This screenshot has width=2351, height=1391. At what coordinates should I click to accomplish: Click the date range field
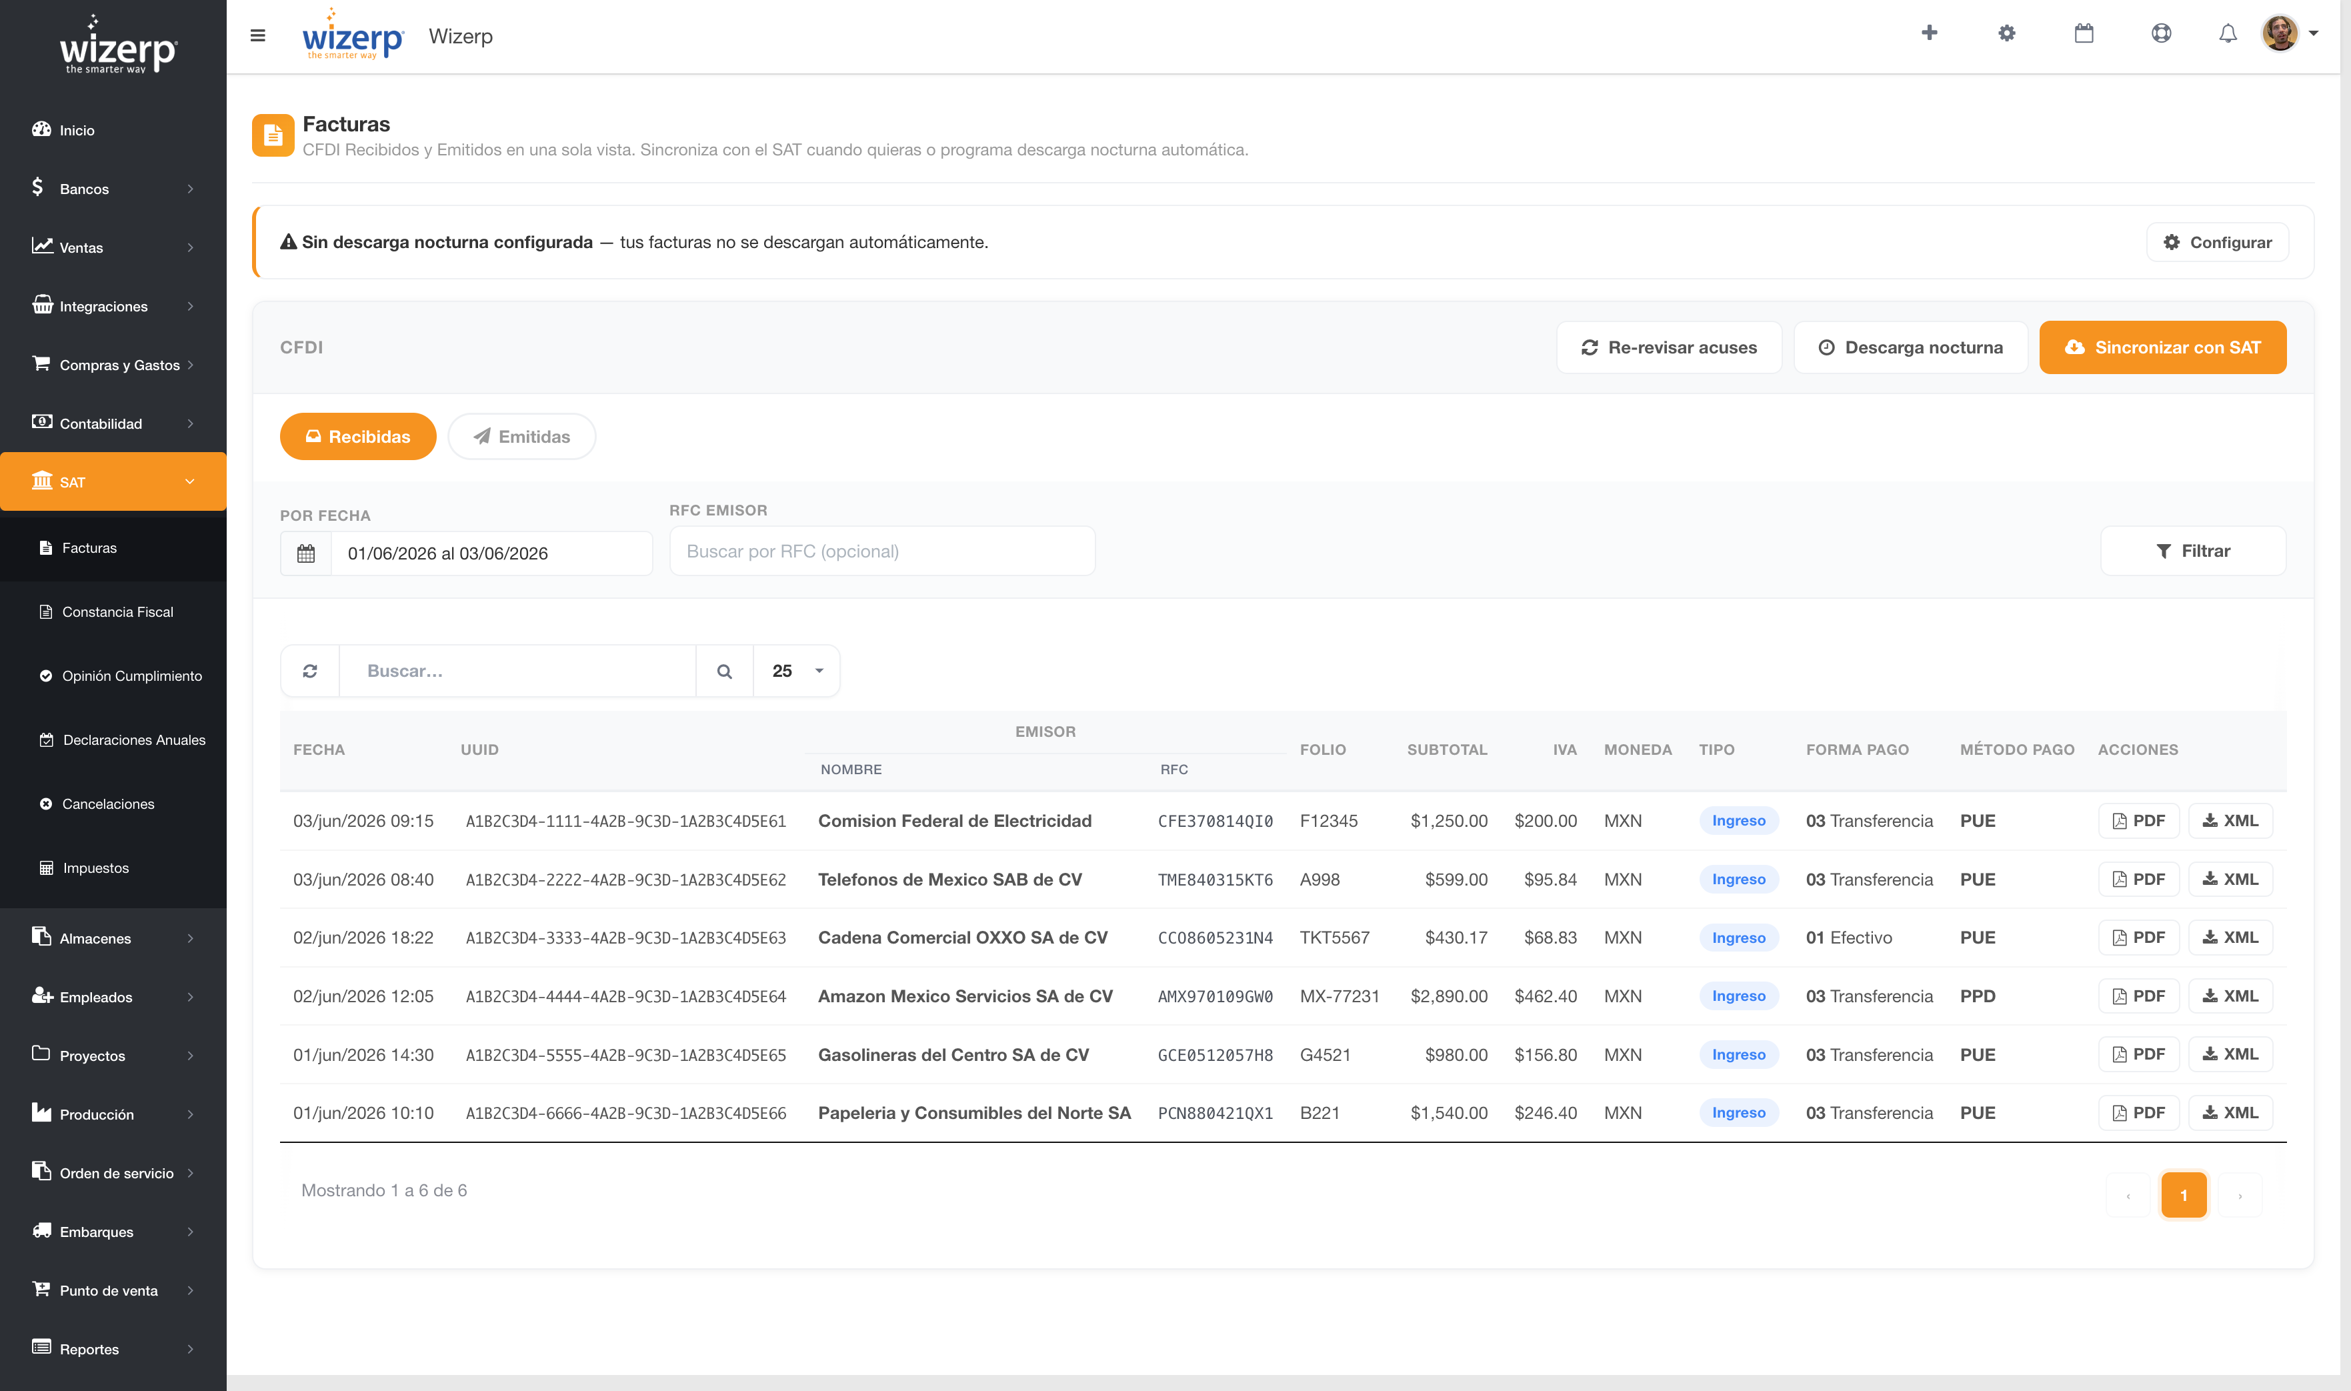click(x=492, y=553)
